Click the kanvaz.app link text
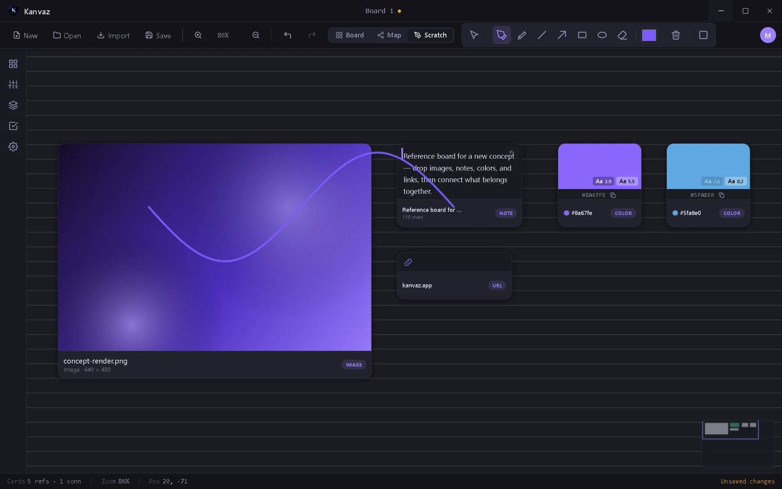 pyautogui.click(x=417, y=286)
